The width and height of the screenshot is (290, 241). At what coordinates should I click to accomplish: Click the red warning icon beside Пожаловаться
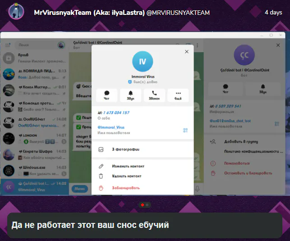click(x=213, y=163)
